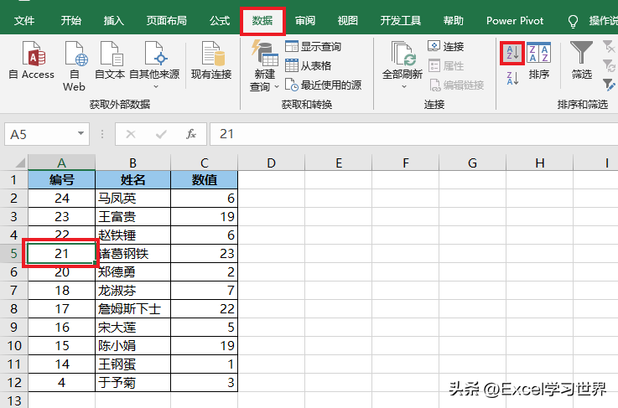Sort ascending A to Z
618x408 pixels.
pos(512,53)
